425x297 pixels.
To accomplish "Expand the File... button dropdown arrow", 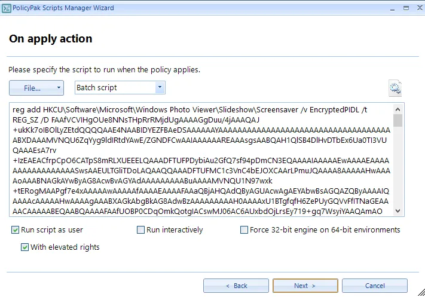I will (59, 88).
